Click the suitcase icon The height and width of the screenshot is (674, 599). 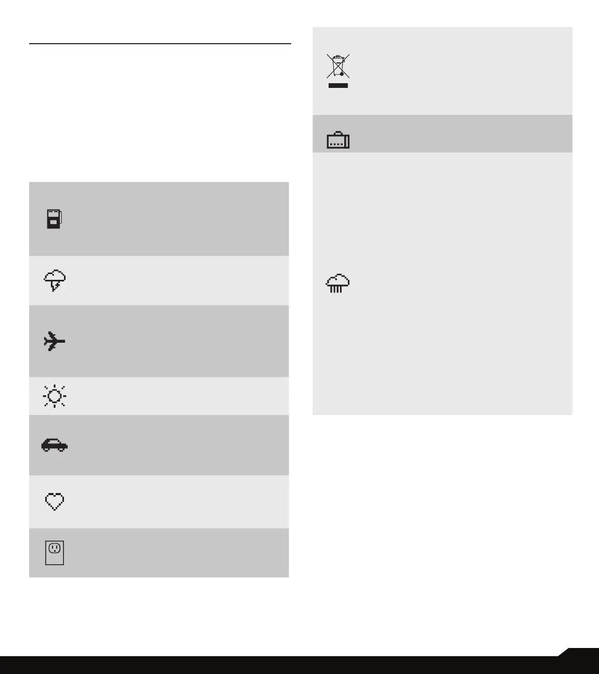click(338, 140)
